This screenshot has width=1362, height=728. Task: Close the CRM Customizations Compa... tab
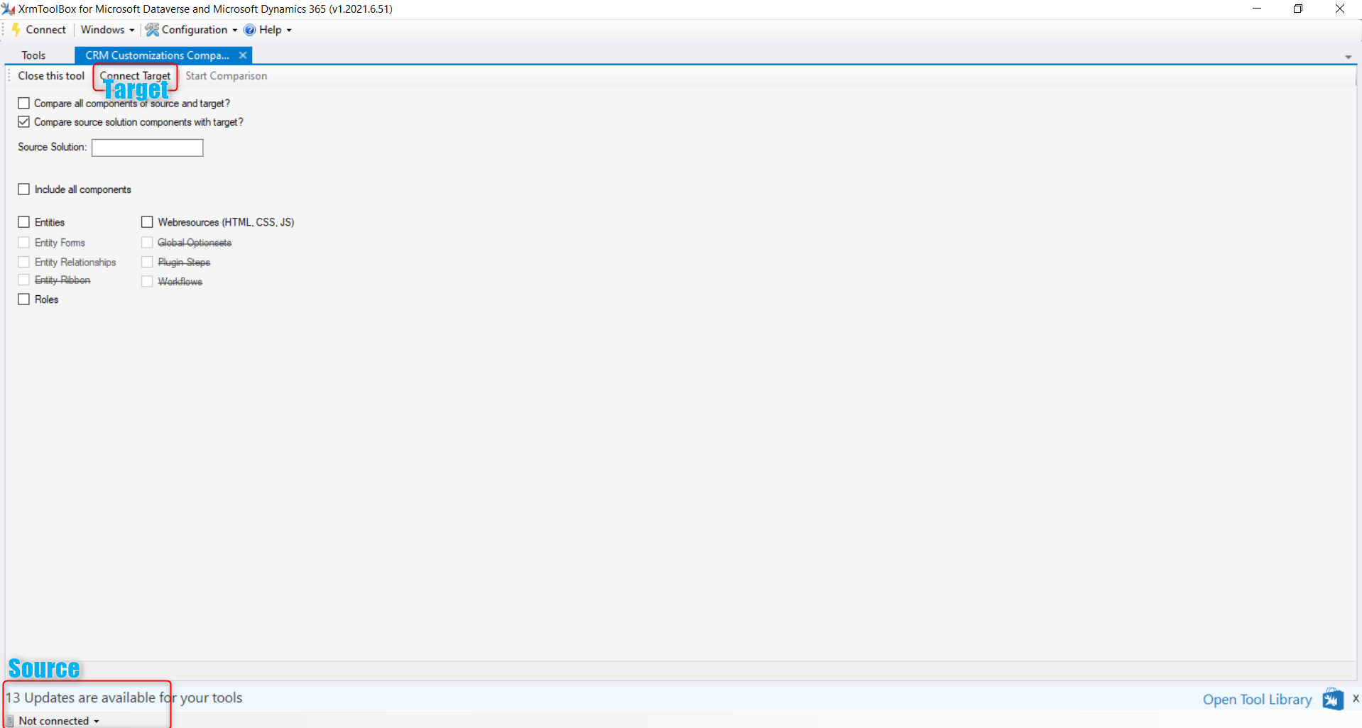[x=243, y=55]
